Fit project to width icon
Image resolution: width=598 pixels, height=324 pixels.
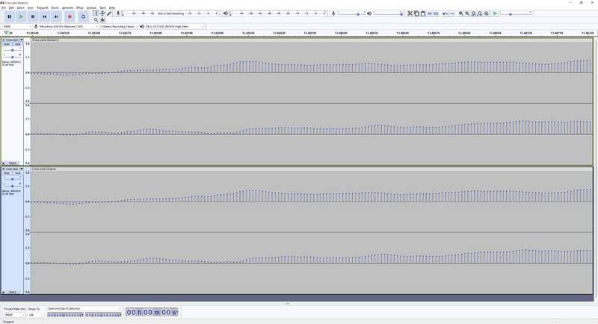480,13
